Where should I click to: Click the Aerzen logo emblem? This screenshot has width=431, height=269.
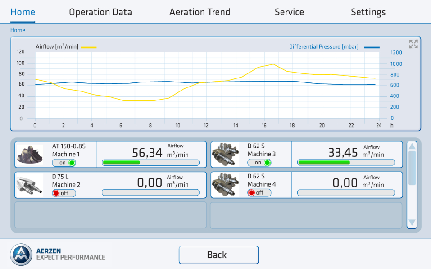click(21, 255)
